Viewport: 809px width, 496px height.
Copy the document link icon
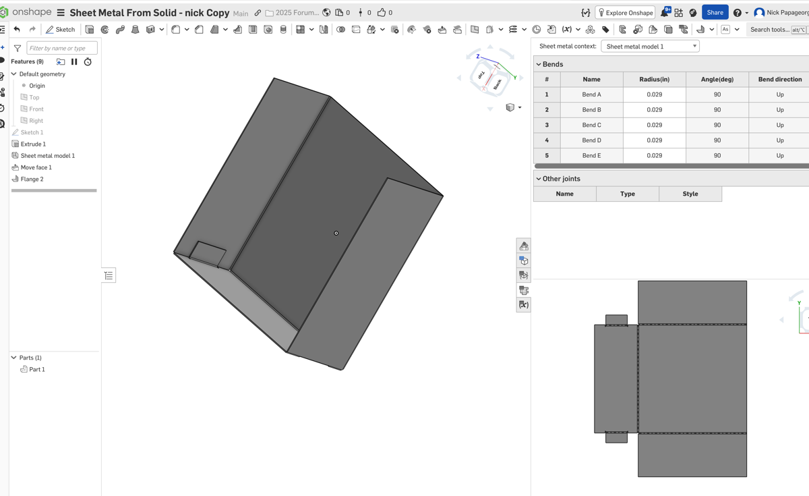point(258,13)
